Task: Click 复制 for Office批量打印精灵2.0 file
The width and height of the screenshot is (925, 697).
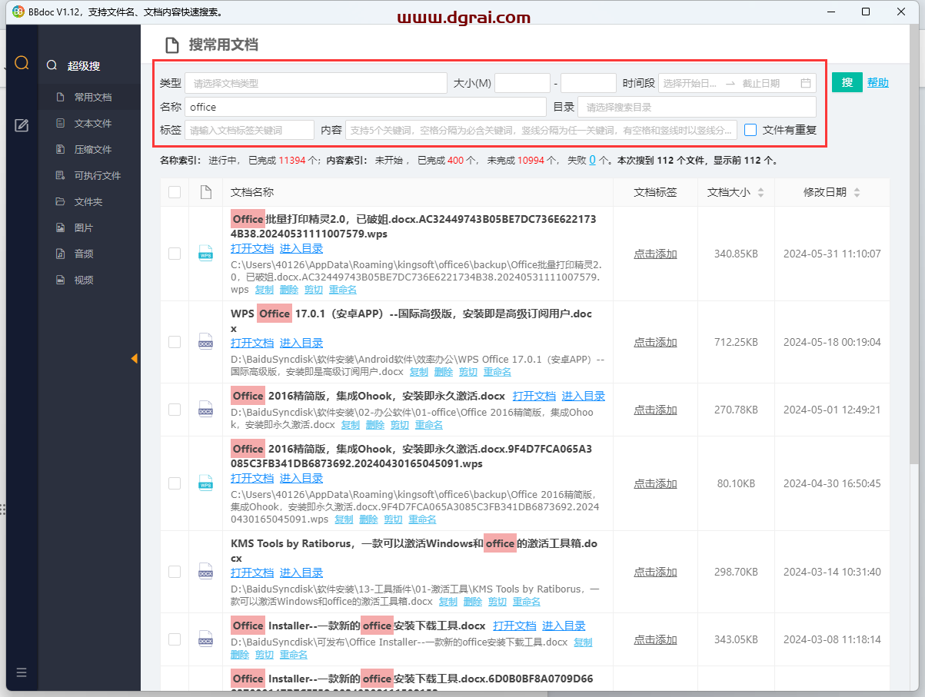Action: pyautogui.click(x=264, y=290)
